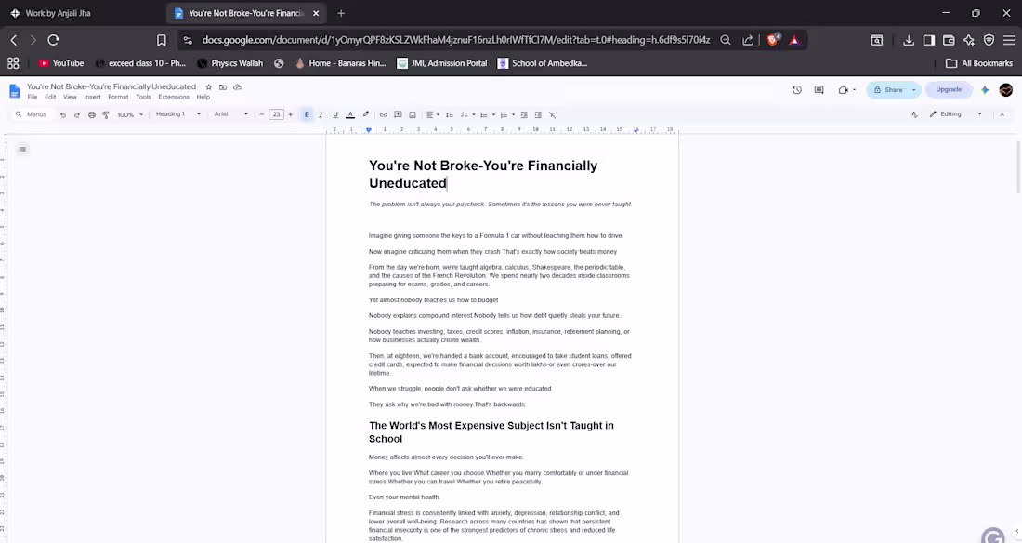Open the YouTube bookmark
This screenshot has width=1022, height=543.
pos(61,63)
